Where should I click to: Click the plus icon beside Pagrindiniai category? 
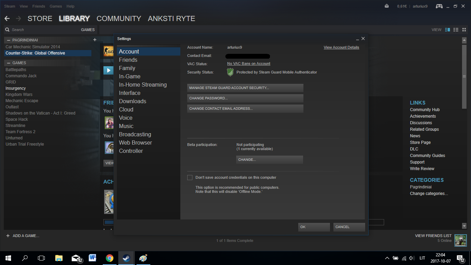95,40
